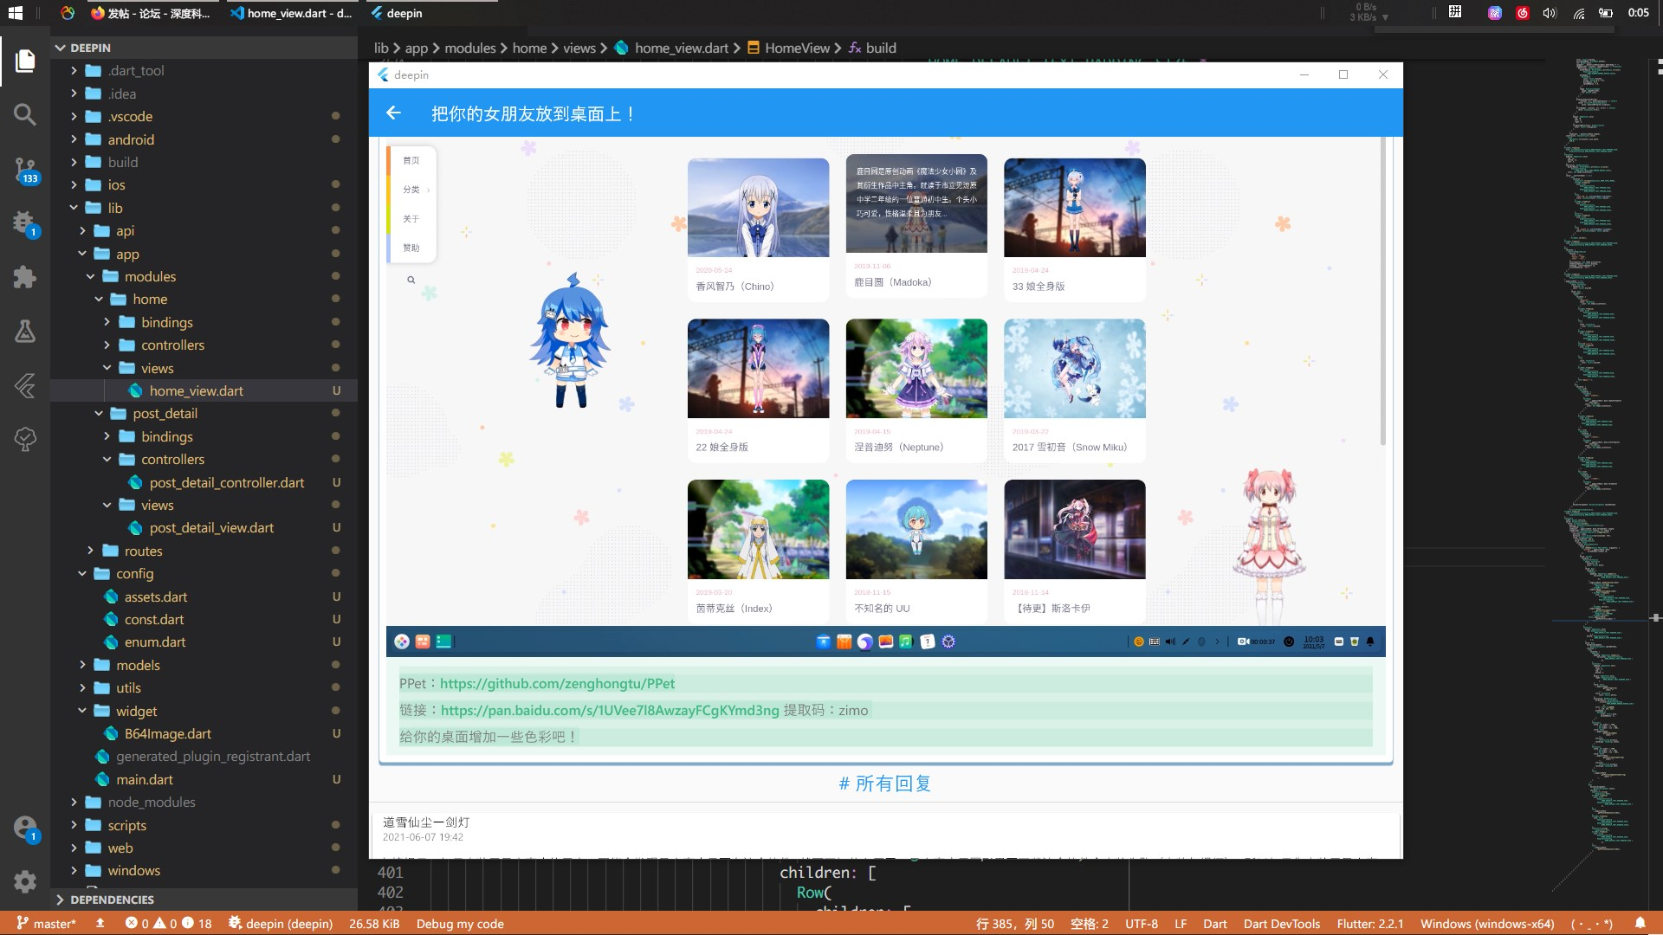1663x935 pixels.
Task: Open the Extensions view icon
Action: (25, 277)
